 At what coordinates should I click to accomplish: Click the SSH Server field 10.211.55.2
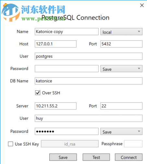[55, 106]
